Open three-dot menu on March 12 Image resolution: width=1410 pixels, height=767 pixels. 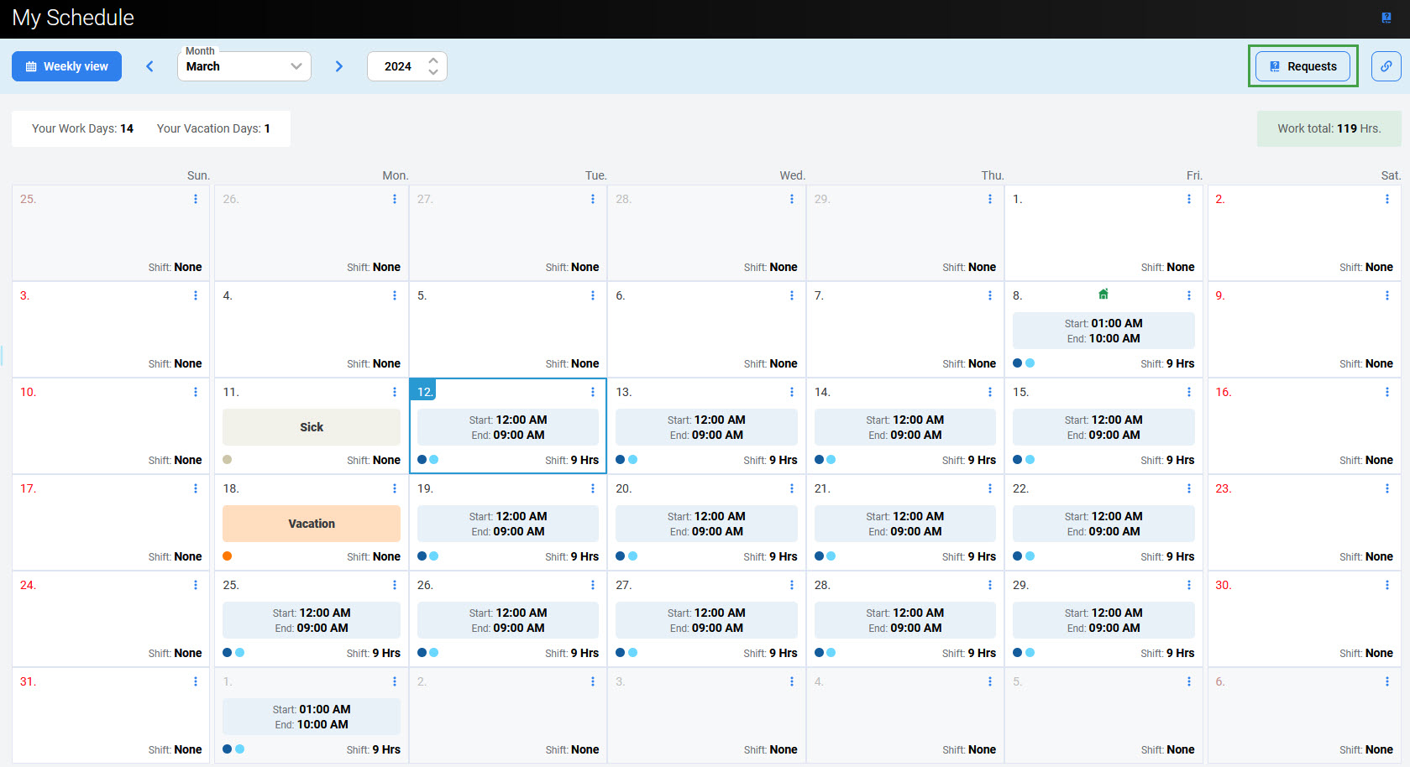[x=593, y=392]
